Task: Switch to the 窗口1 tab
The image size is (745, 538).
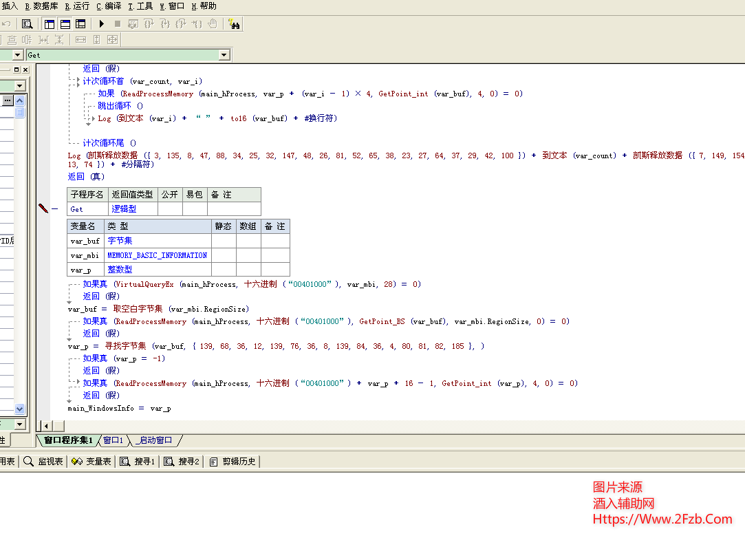Action: (113, 440)
